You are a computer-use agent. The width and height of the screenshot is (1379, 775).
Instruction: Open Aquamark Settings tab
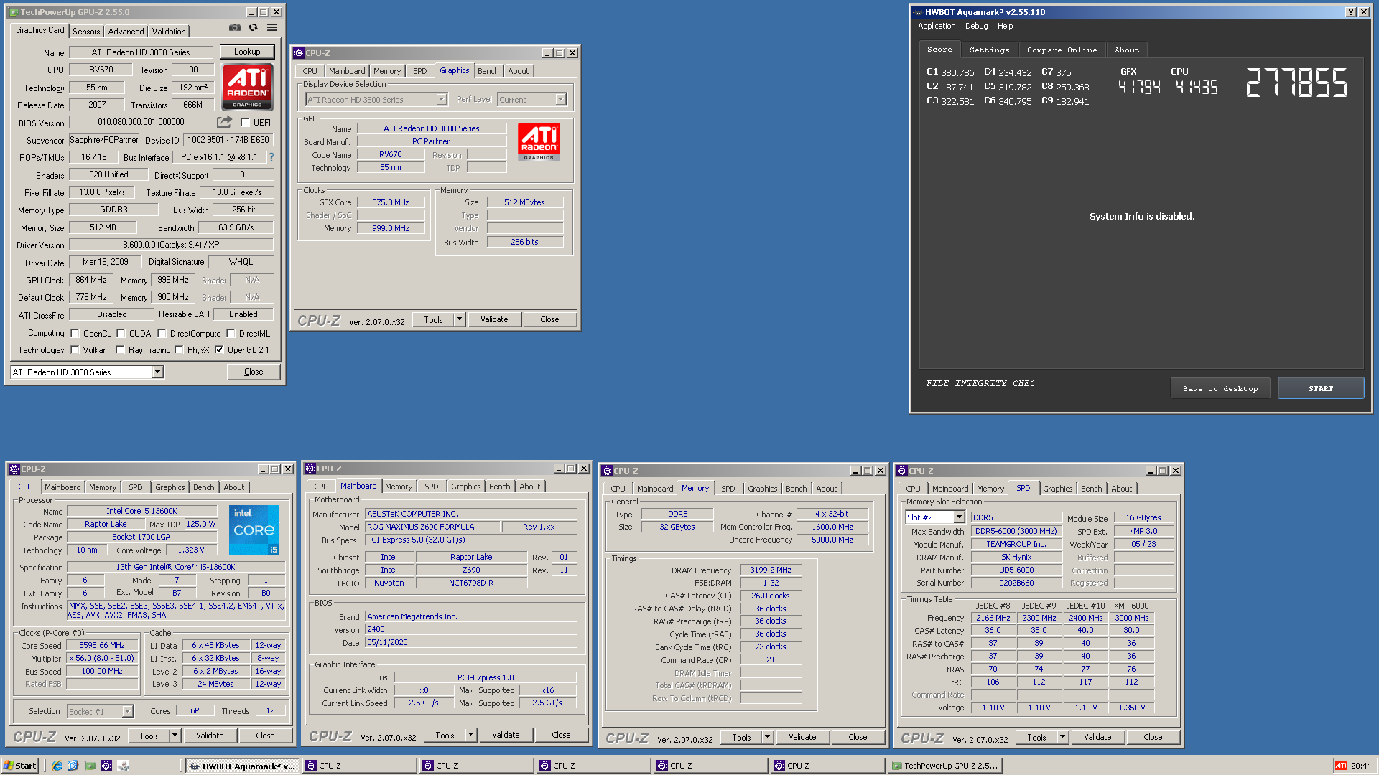[x=989, y=50]
